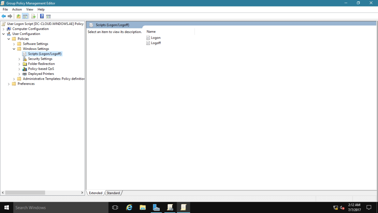Image resolution: width=378 pixels, height=213 pixels.
Task: Click the Computer Configuration node icon
Action: click(x=9, y=29)
